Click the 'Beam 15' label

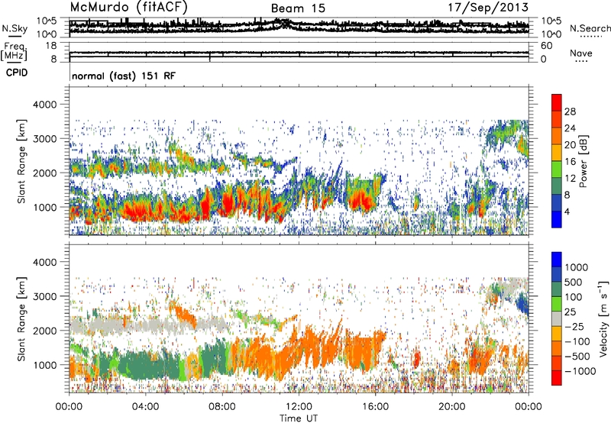click(x=298, y=8)
